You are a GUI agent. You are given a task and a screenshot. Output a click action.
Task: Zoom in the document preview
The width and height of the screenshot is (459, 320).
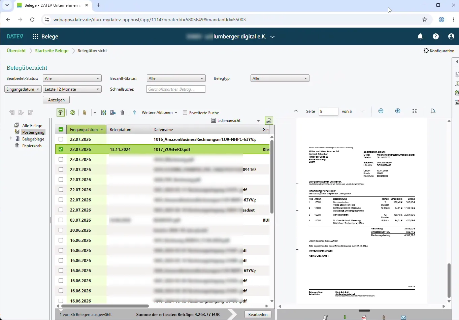(398, 111)
